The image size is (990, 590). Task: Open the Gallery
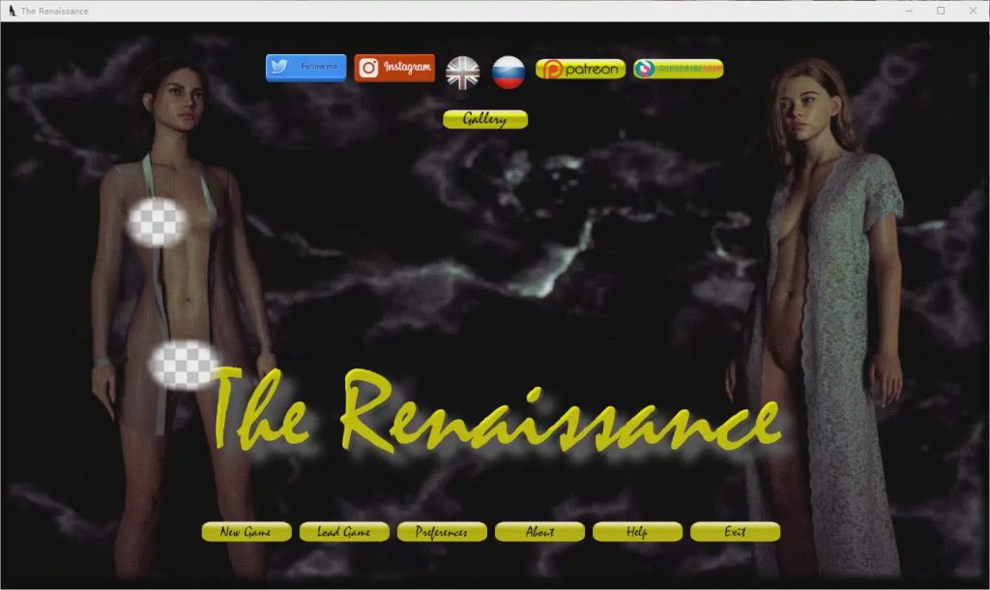(x=485, y=120)
